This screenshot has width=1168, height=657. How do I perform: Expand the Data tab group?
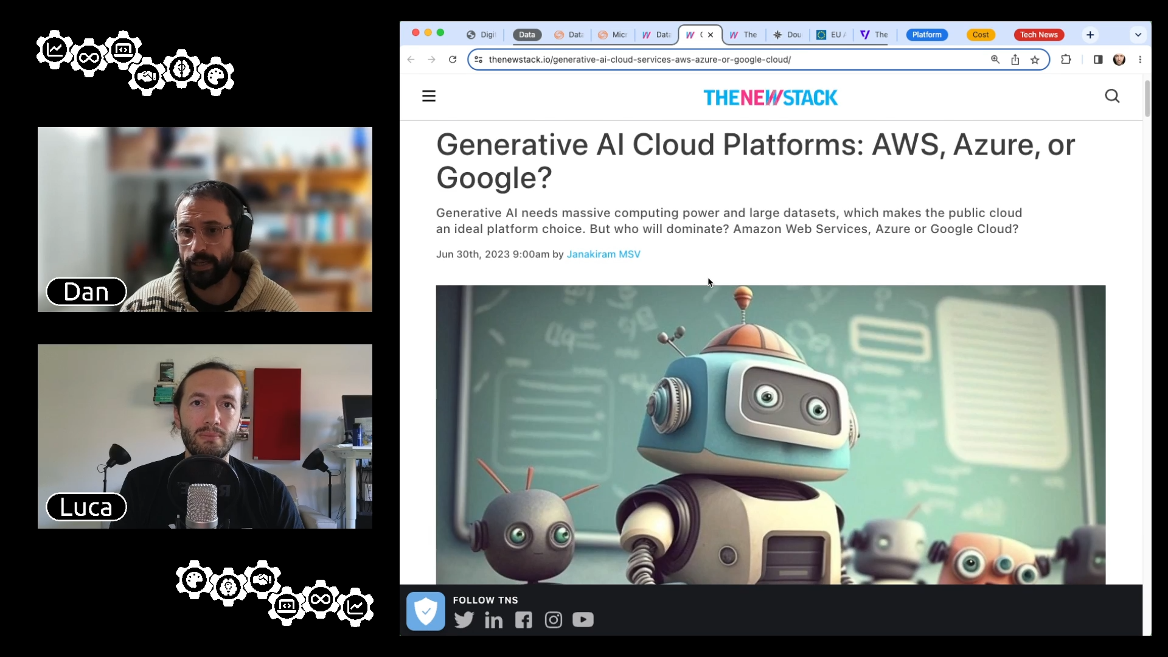click(x=527, y=35)
